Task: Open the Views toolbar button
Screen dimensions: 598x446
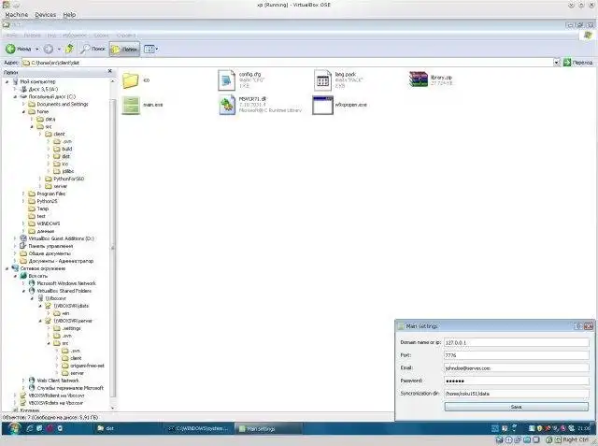Action: (151, 49)
